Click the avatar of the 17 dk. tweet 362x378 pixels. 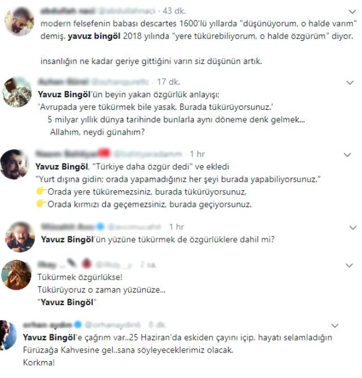point(17,92)
